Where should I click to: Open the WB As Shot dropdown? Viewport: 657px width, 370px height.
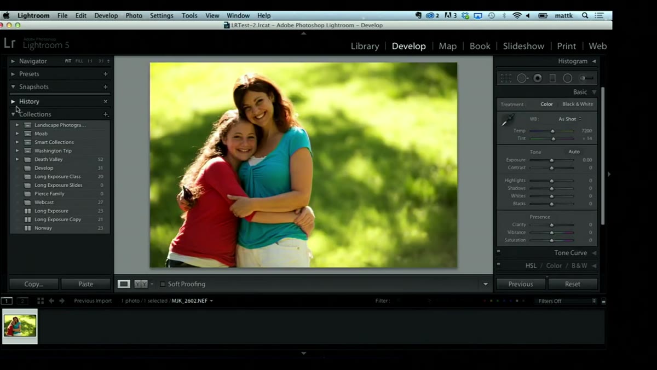[x=570, y=119]
